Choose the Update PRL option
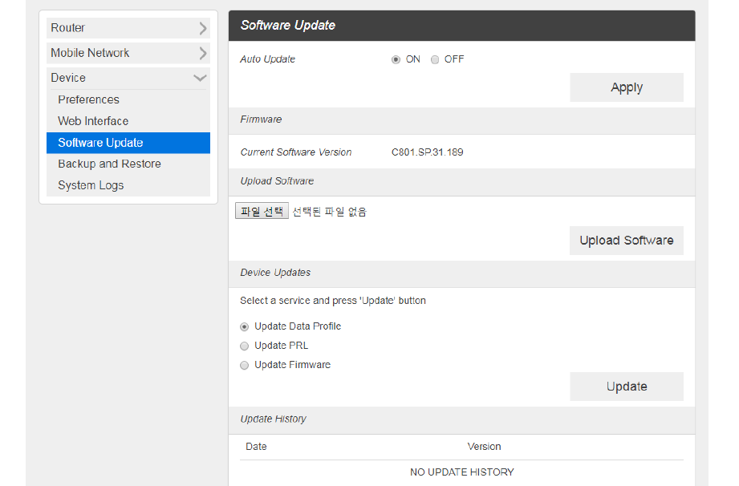The width and height of the screenshot is (739, 486). pyautogui.click(x=245, y=346)
